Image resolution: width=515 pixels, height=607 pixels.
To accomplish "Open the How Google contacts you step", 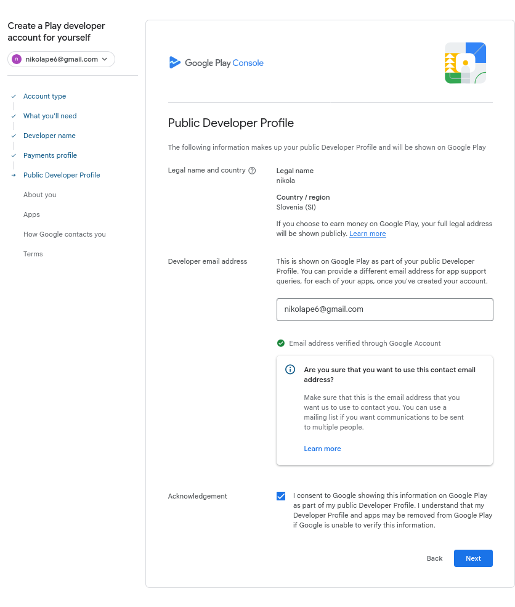I will point(65,234).
